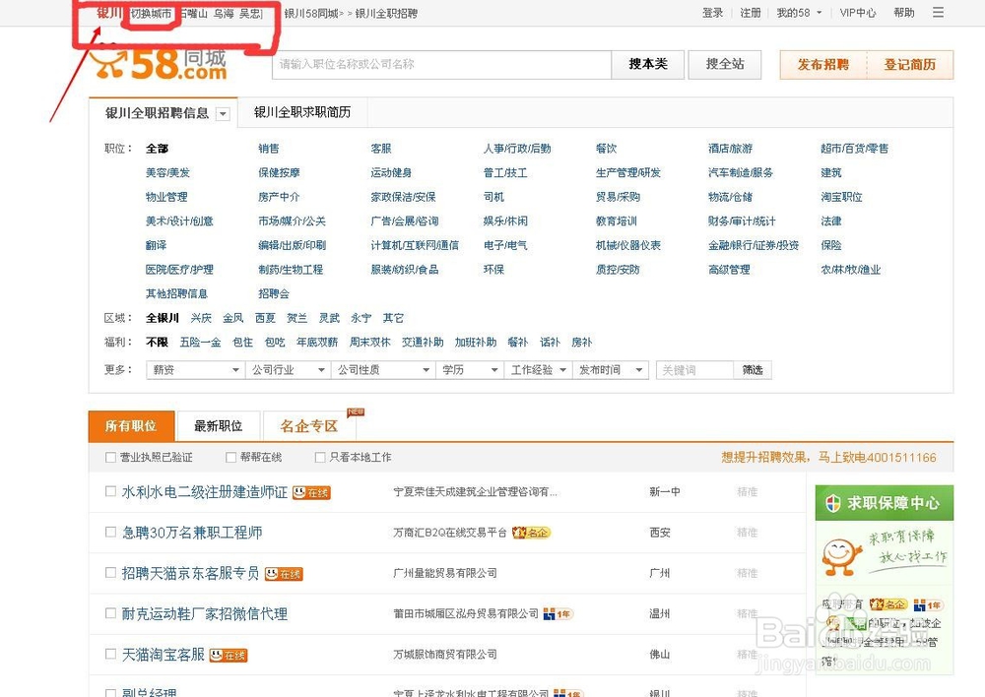
Task: Switch to the 最新职位 tab
Action: (x=219, y=425)
